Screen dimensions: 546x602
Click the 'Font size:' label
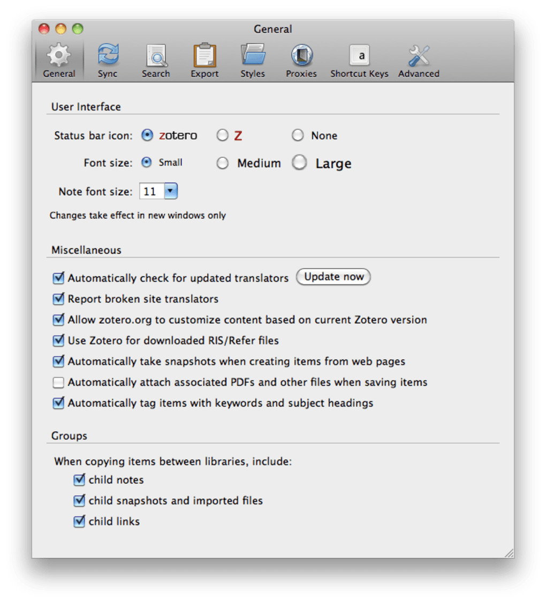108,163
